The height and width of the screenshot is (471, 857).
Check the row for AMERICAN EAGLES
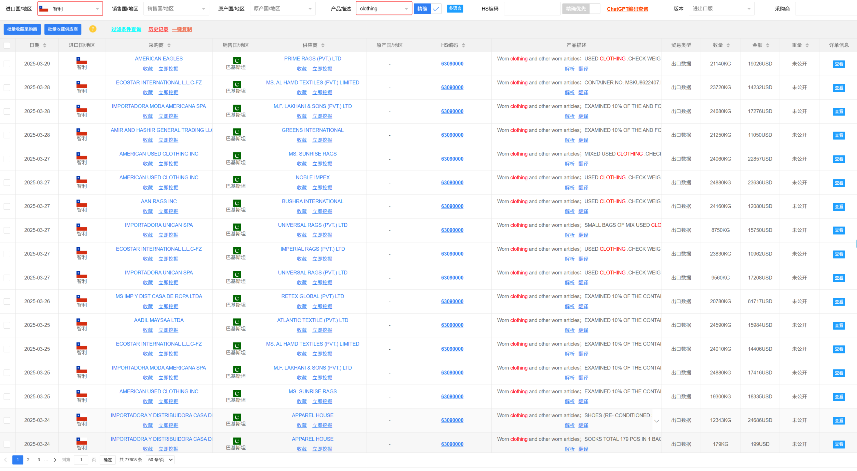coord(7,64)
